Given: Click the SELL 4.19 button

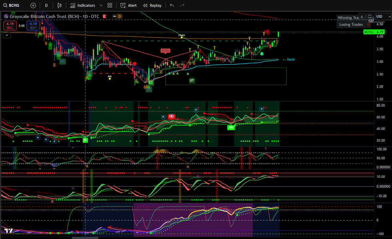Looking at the screenshot, I should [10, 26].
